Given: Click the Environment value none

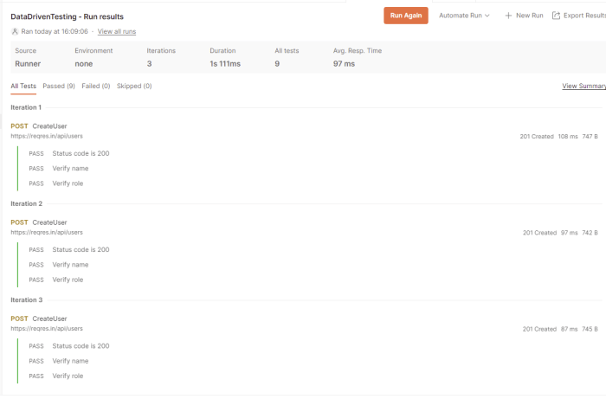Looking at the screenshot, I should (83, 64).
